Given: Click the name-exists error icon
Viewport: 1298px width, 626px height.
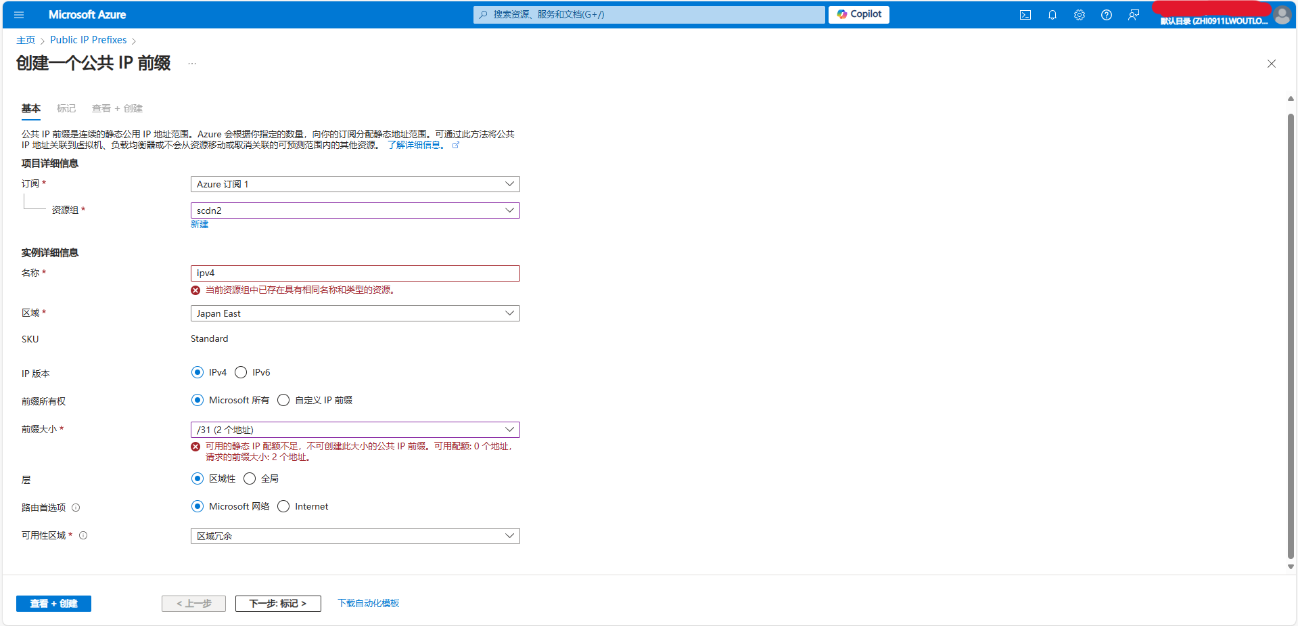Looking at the screenshot, I should pos(195,290).
